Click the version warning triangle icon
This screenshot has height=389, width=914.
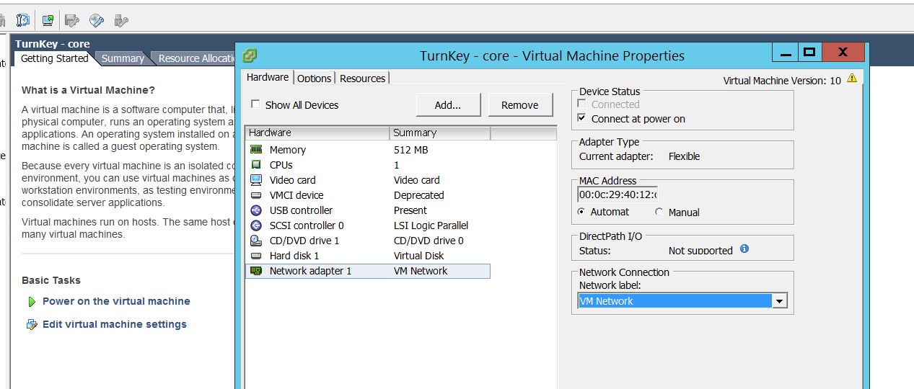(852, 79)
